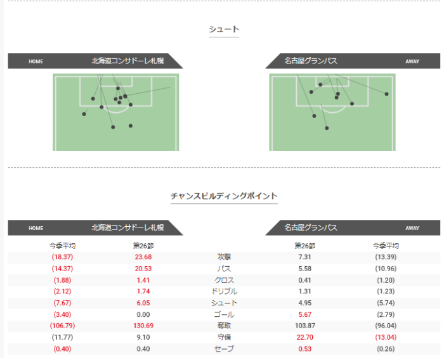Open the 北海道コンサドーレ札幌 home shot map
The image size is (444, 358).
[115, 112]
